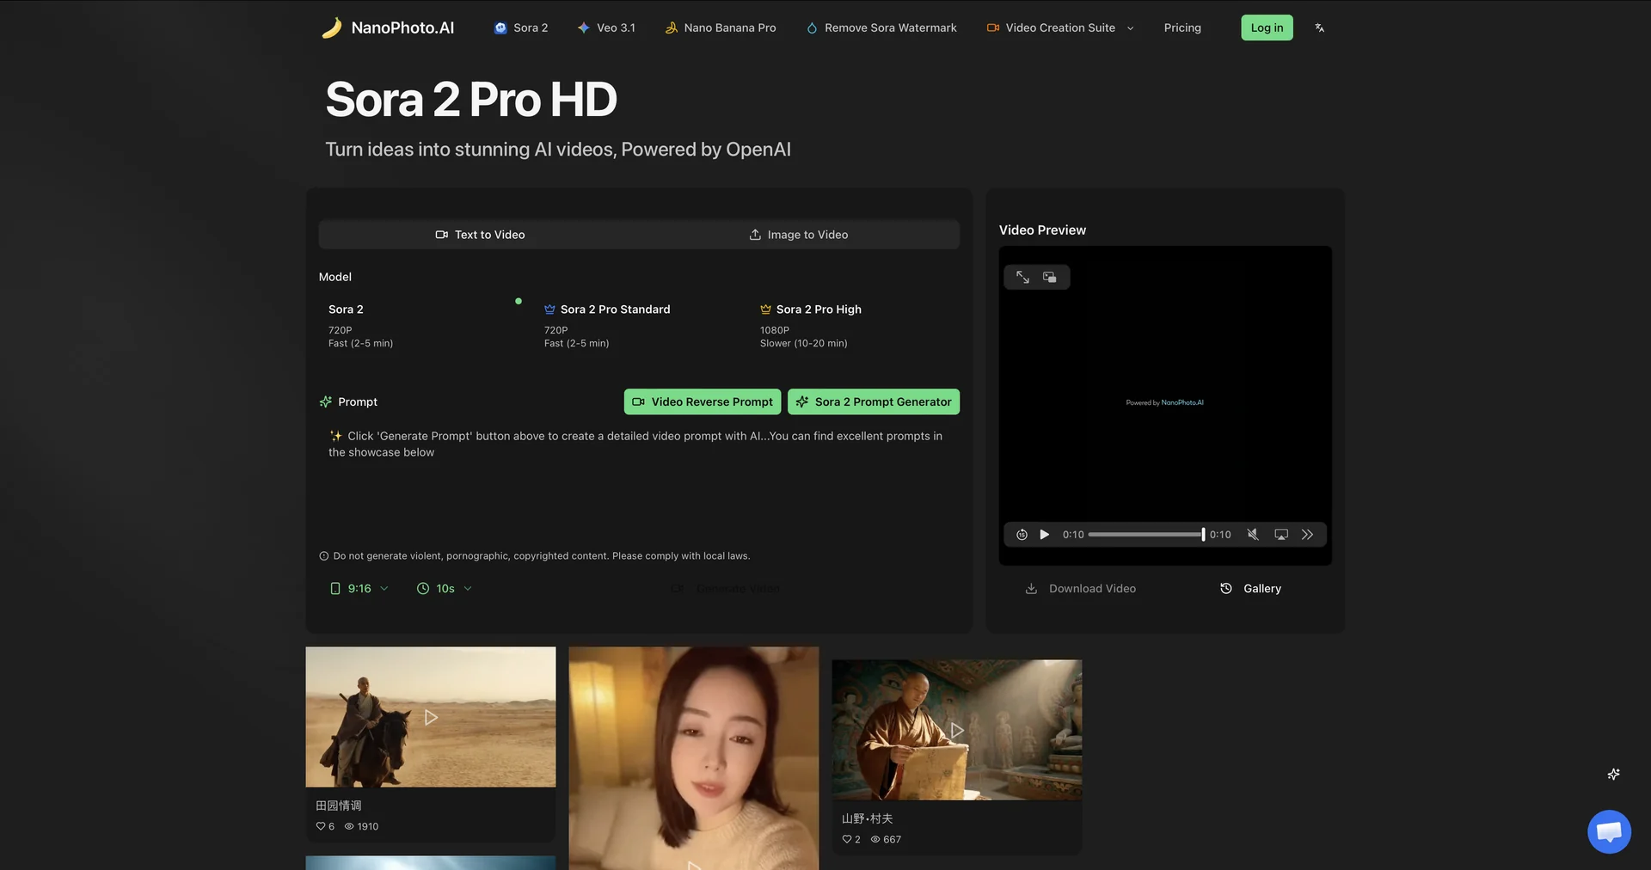The height and width of the screenshot is (870, 1651).
Task: Open the 9:16 aspect ratio dropdown
Action: (x=359, y=589)
